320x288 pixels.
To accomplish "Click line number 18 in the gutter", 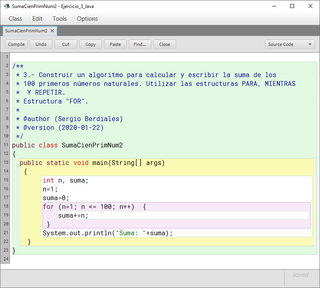I will [6, 207].
